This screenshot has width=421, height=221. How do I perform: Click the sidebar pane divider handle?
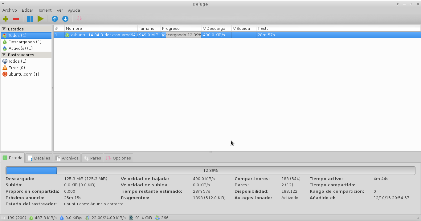click(53, 88)
